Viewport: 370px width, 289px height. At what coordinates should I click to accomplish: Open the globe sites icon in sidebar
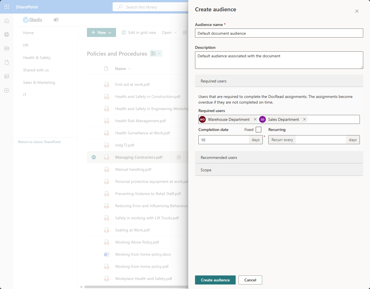(x=6, y=34)
